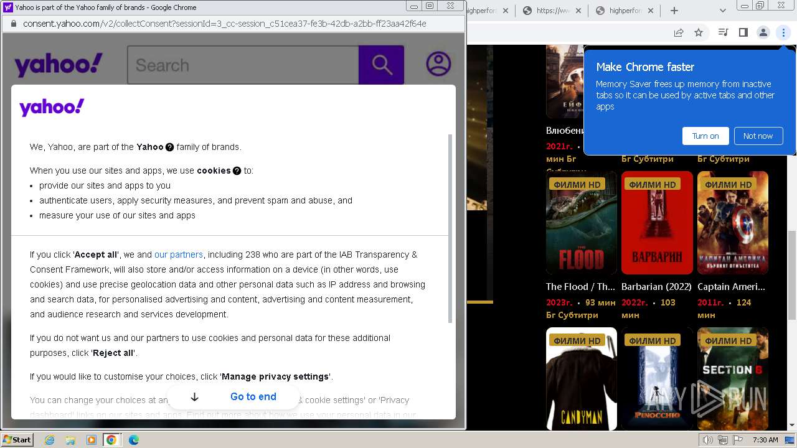This screenshot has width=797, height=448.
Task: Click the help icon next to cookies
Action: click(x=237, y=171)
